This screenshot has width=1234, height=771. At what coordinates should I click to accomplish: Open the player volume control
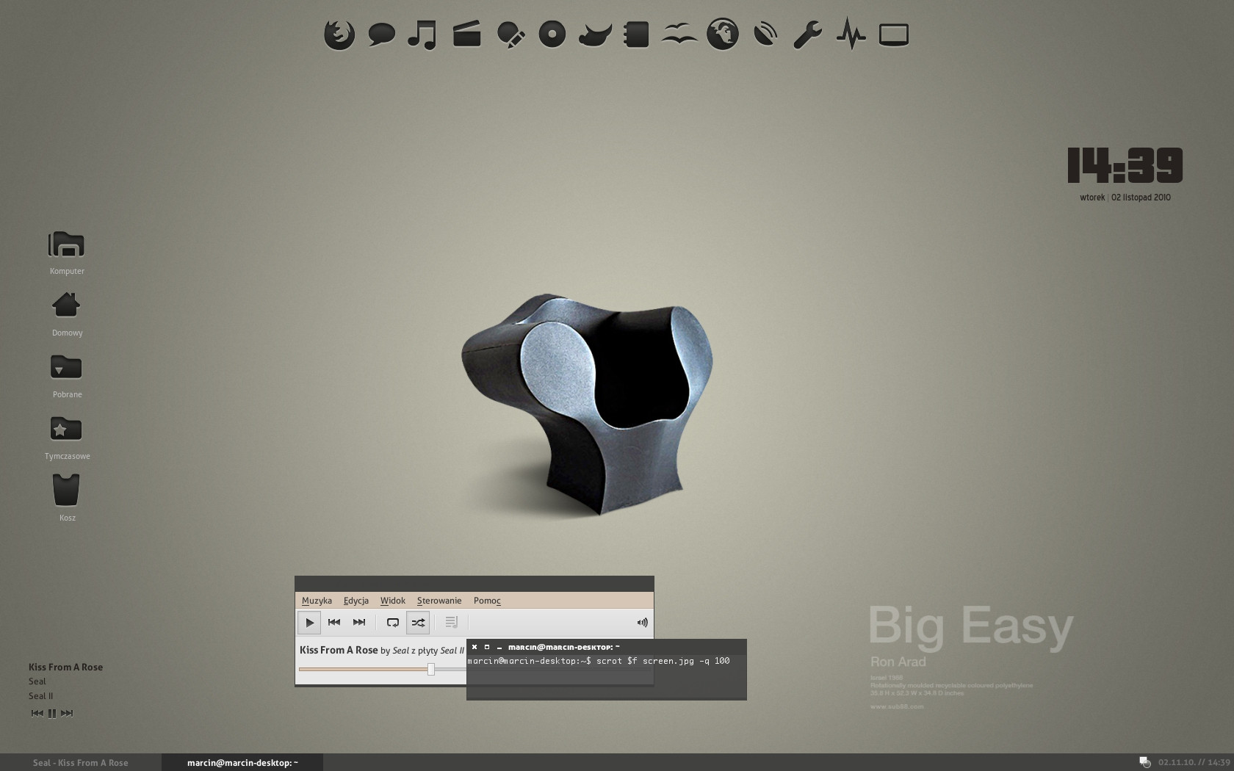point(642,623)
